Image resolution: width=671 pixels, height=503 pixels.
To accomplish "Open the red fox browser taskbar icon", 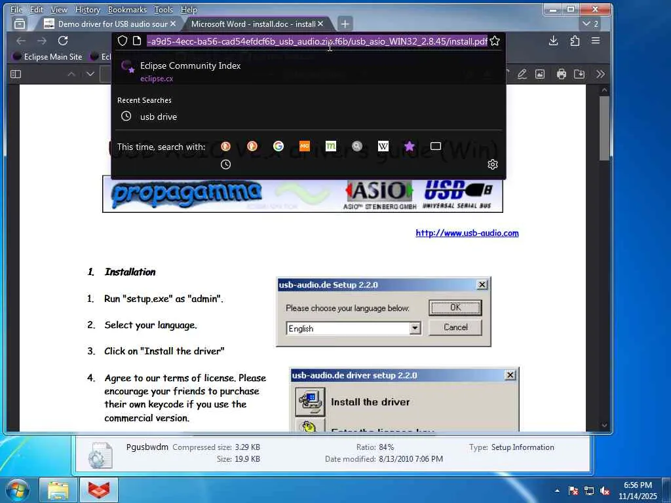I will 99,490.
